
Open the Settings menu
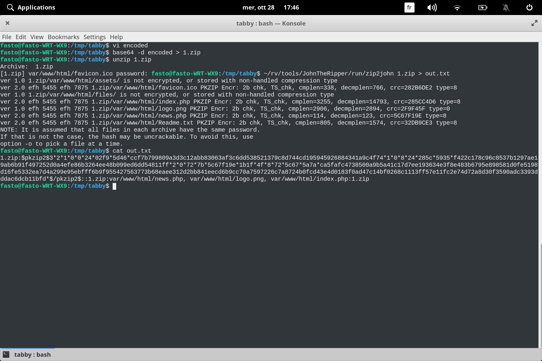pyautogui.click(x=94, y=37)
